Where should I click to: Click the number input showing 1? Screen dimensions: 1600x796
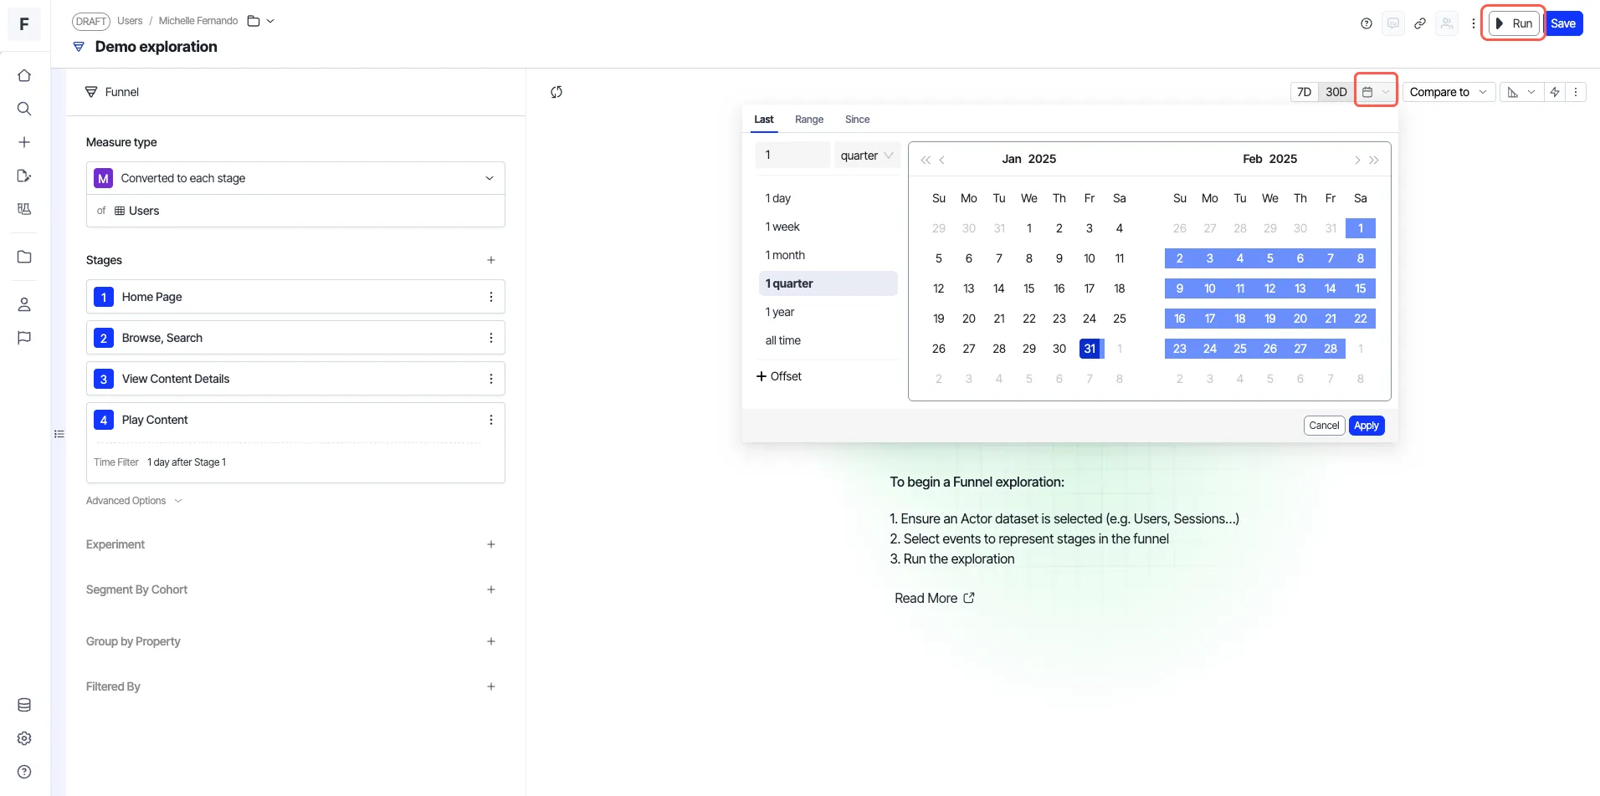click(x=792, y=156)
